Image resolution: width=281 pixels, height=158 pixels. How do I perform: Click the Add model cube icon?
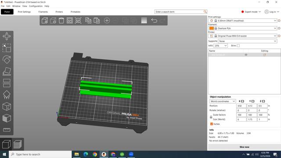(x=45, y=21)
